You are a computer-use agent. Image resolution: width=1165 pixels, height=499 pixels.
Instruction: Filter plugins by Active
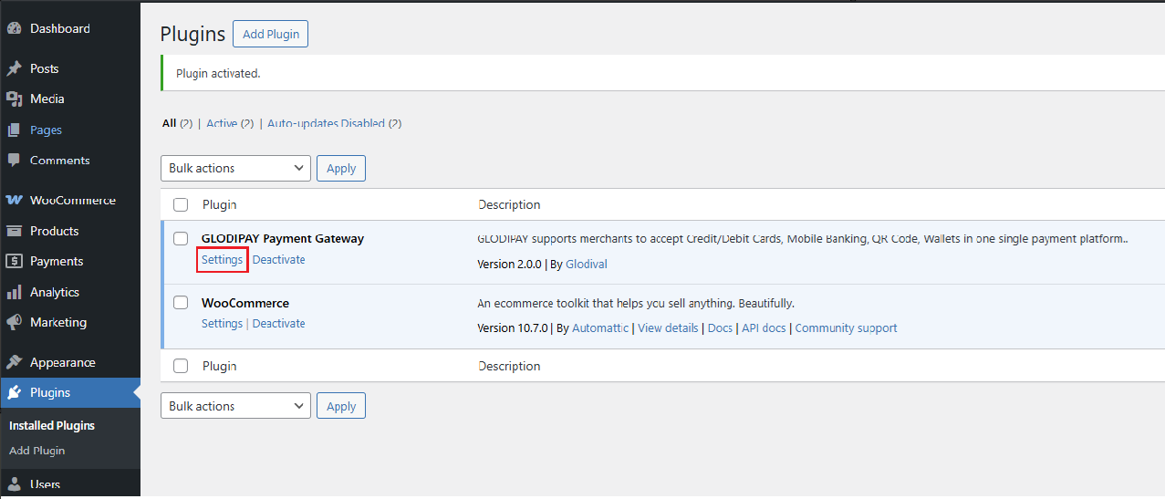(222, 123)
